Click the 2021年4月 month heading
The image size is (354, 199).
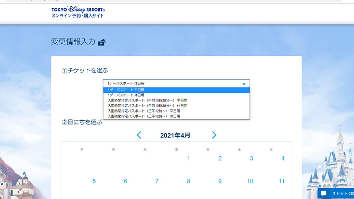(175, 135)
